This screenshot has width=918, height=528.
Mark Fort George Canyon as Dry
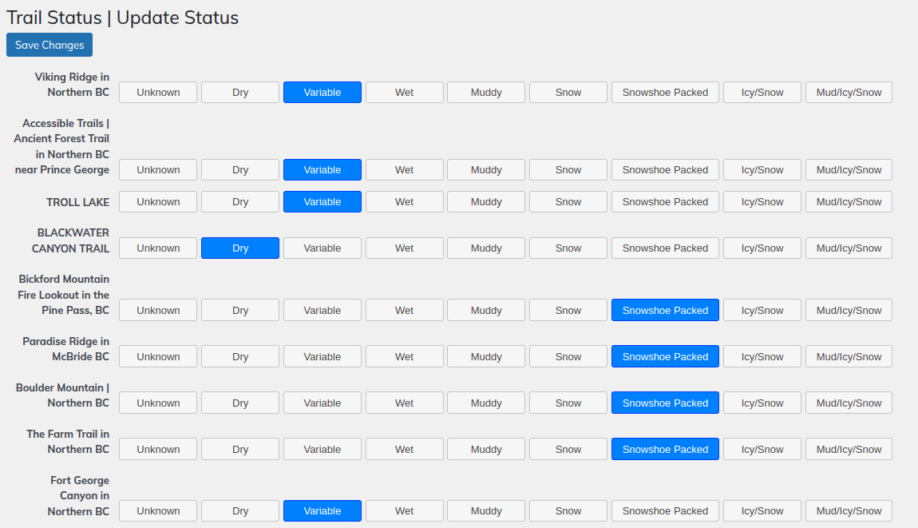click(240, 511)
